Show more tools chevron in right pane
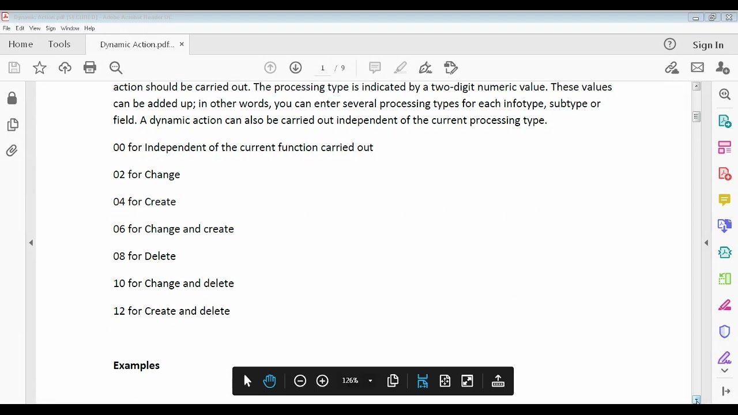The image size is (738, 415). (x=725, y=371)
